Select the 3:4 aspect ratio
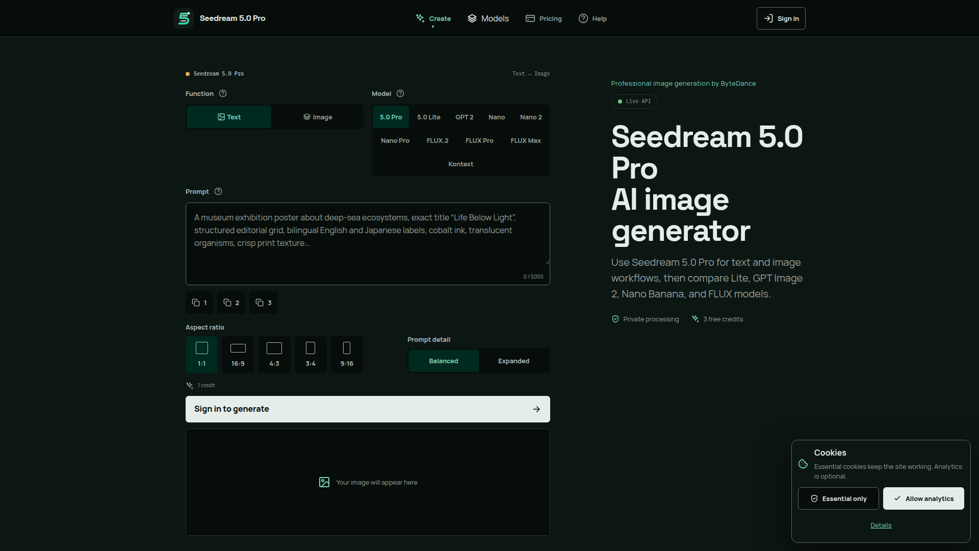Image resolution: width=979 pixels, height=551 pixels. (311, 355)
